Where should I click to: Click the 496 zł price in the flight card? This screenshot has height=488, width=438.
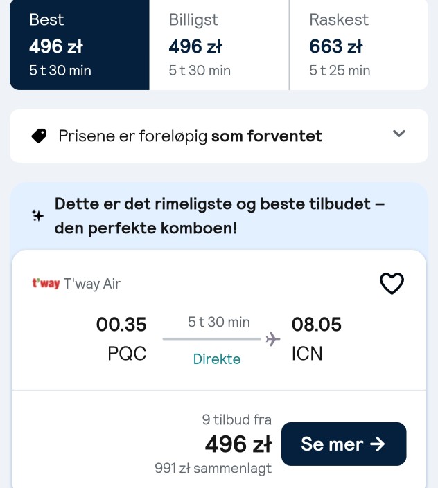point(238,444)
